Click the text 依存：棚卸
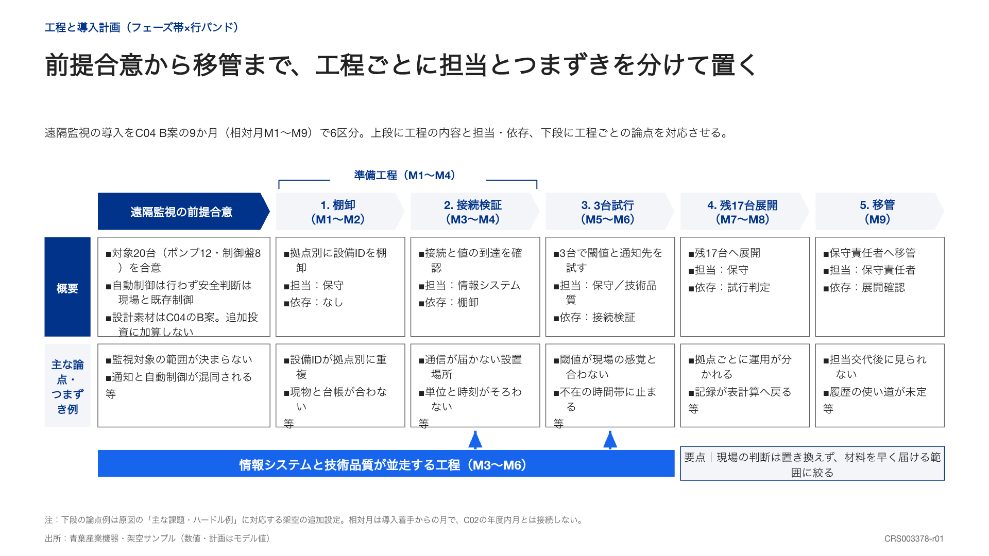This screenshot has height=556, width=989. pos(449,302)
